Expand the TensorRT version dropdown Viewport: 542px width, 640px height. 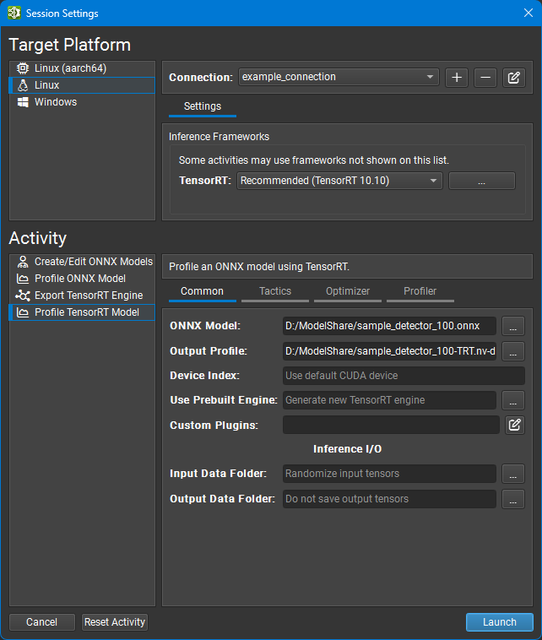point(339,181)
